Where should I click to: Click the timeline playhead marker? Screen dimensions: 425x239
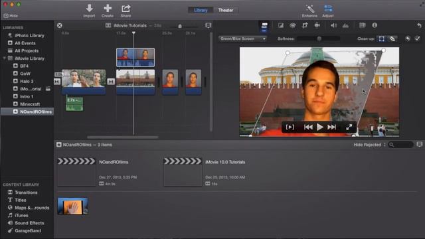pyautogui.click(x=133, y=33)
